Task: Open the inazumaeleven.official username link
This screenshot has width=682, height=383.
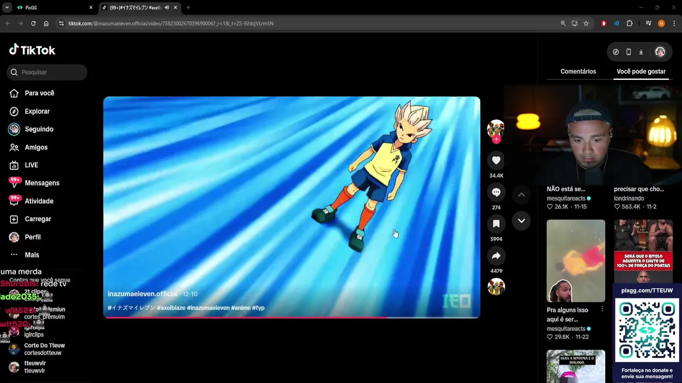Action: pyautogui.click(x=142, y=294)
